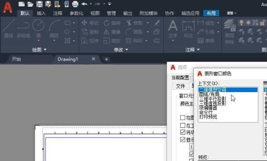Toggle the first partially hidden checkbox in Options dialog
This screenshot has width=267, height=161.
(183, 118)
